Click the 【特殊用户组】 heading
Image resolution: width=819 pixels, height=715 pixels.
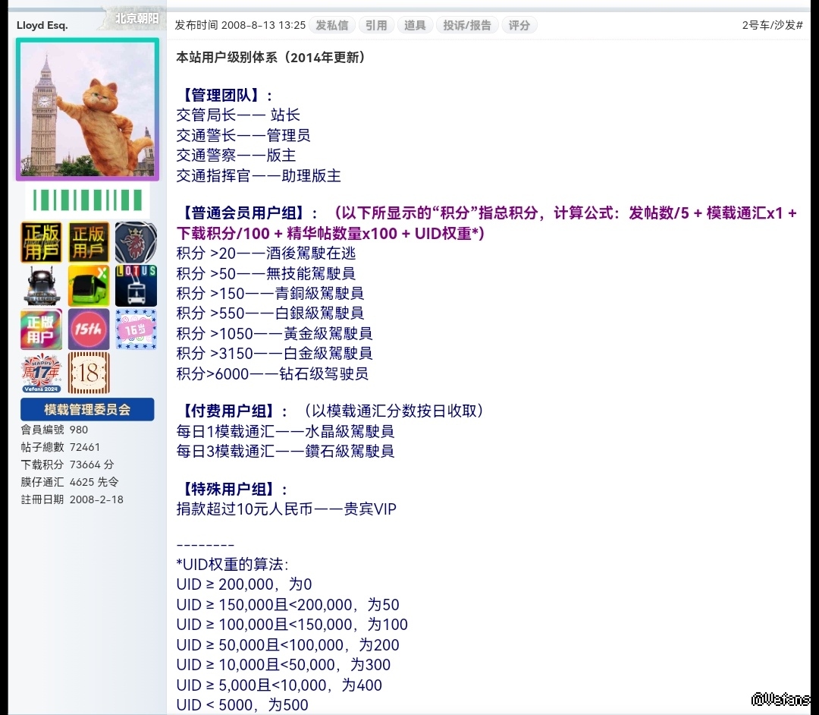click(x=233, y=490)
